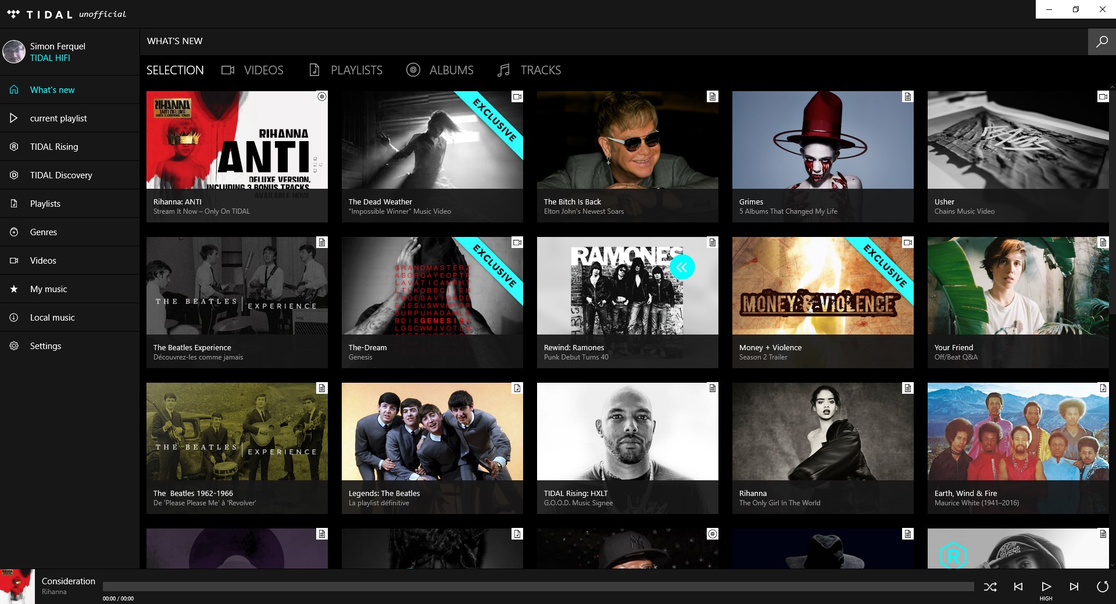This screenshot has width=1116, height=604.
Task: Switch to the SELECTION tab
Action: tap(175, 70)
